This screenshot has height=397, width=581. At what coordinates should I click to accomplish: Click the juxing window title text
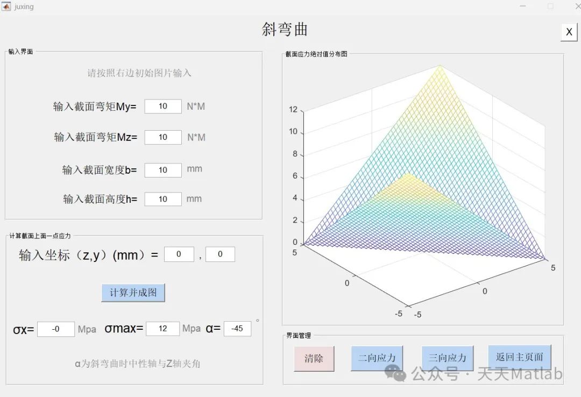24,6
